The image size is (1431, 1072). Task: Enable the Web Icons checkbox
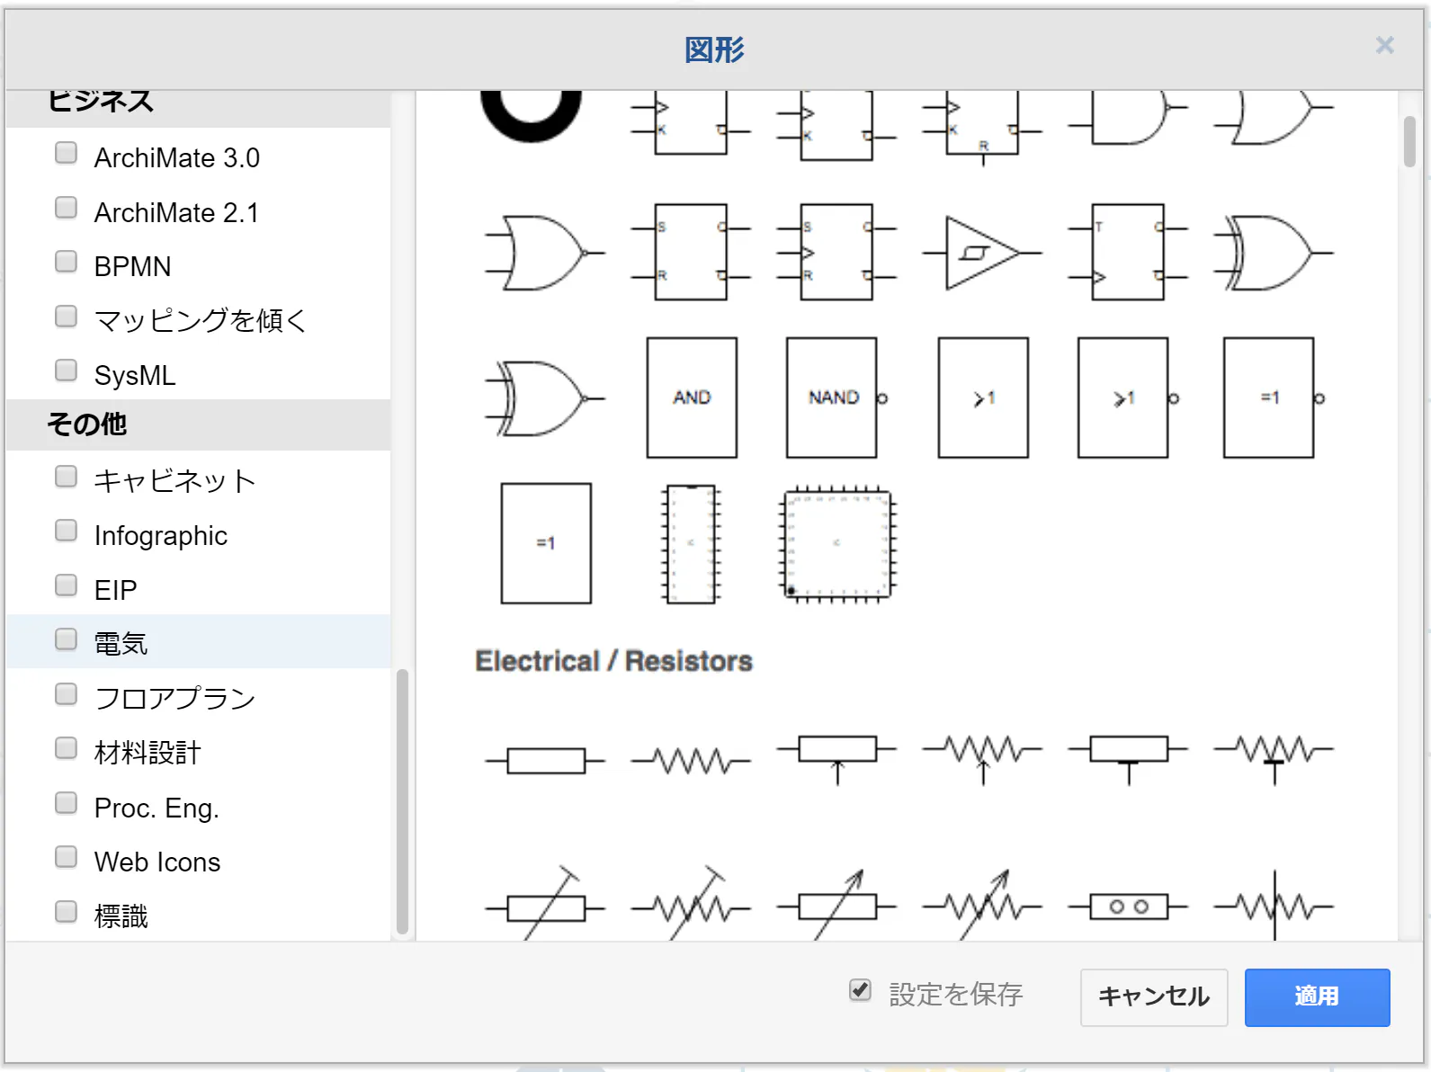66,857
